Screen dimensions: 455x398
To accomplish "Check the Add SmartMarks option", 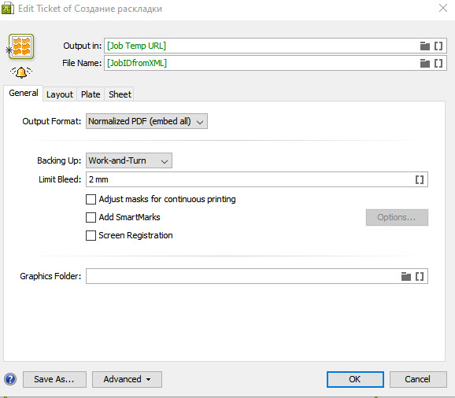I will coord(91,217).
